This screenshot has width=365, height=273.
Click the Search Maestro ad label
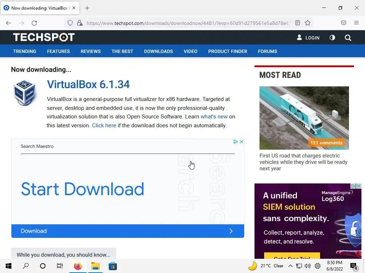pyautogui.click(x=37, y=146)
